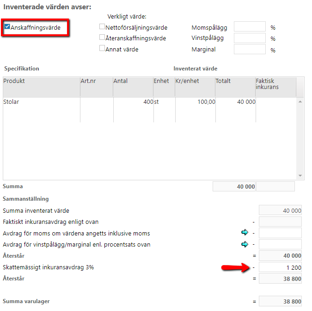This screenshot has height=311, width=312.
Task: Select the Produkt column header
Action: pyautogui.click(x=42, y=87)
